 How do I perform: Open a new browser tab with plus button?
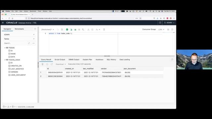pos(32,15)
